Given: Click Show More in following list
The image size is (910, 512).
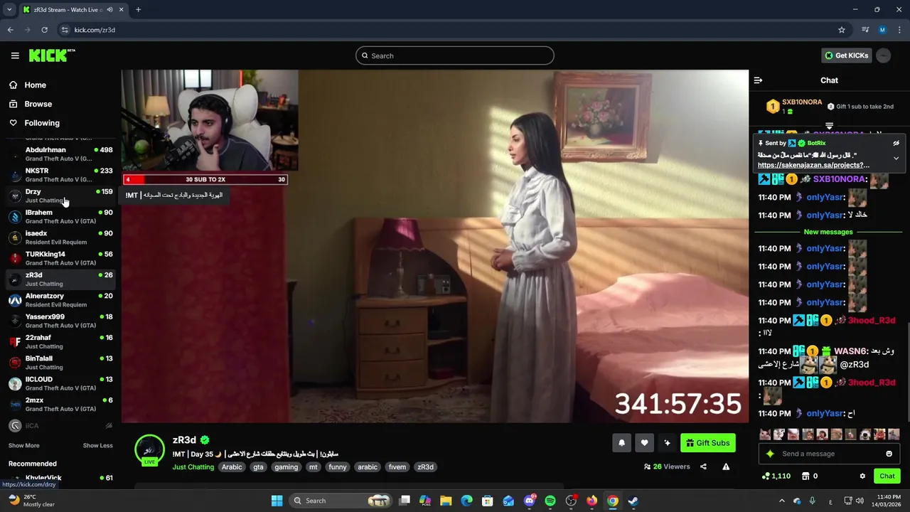Looking at the screenshot, I should point(23,445).
